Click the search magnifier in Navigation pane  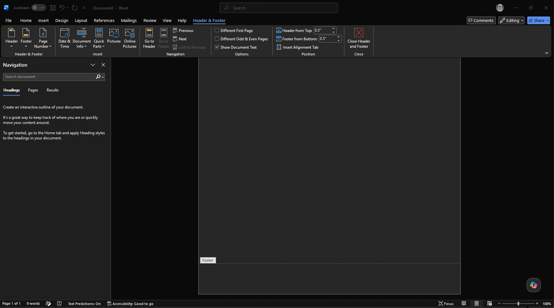coord(98,77)
